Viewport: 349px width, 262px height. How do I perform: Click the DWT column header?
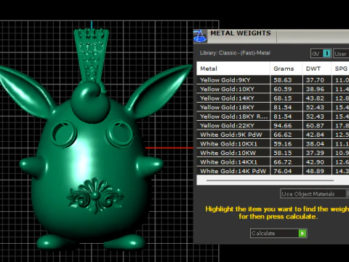pyautogui.click(x=317, y=68)
